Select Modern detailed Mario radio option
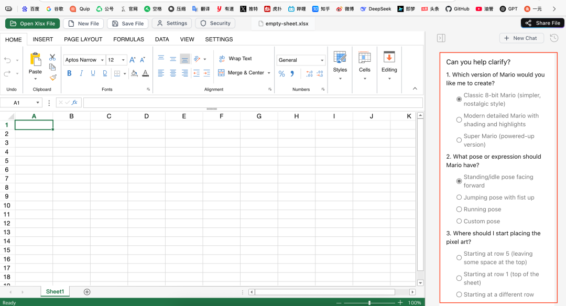The height and width of the screenshot is (306, 566). point(459,120)
